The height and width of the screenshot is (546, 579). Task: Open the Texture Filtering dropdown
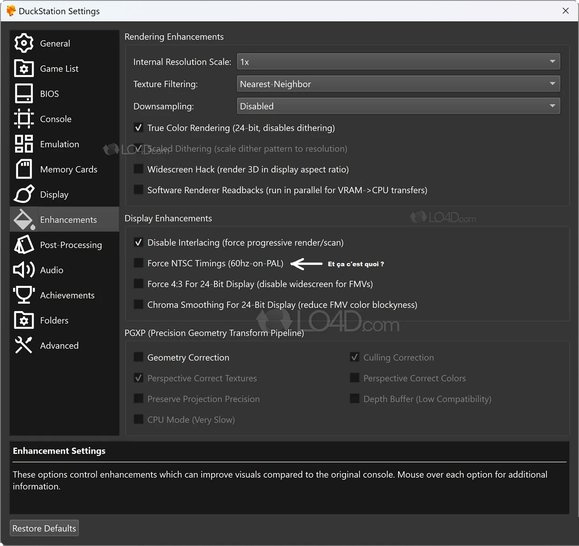[398, 84]
